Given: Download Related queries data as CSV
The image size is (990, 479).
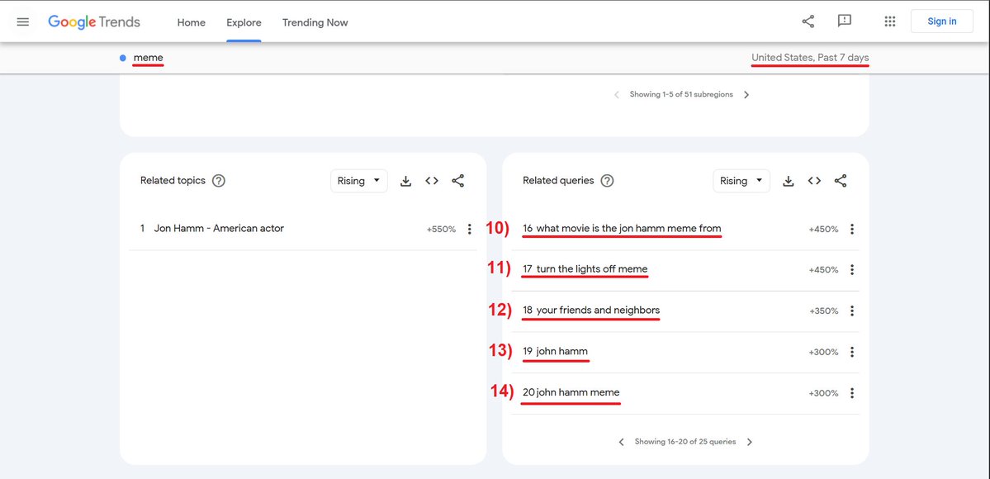Looking at the screenshot, I should (x=788, y=181).
